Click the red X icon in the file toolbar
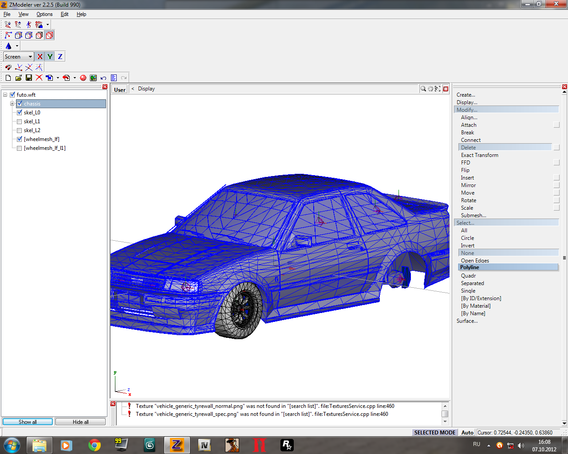The width and height of the screenshot is (568, 454). coord(39,78)
